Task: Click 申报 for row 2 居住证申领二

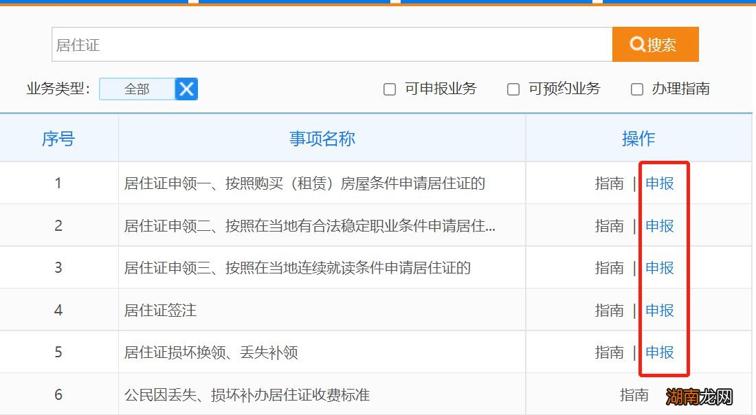Action: (660, 225)
